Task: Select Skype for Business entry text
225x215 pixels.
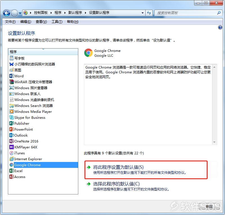Action: [30, 117]
